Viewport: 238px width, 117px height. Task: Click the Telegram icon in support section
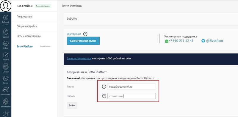click(x=203, y=41)
